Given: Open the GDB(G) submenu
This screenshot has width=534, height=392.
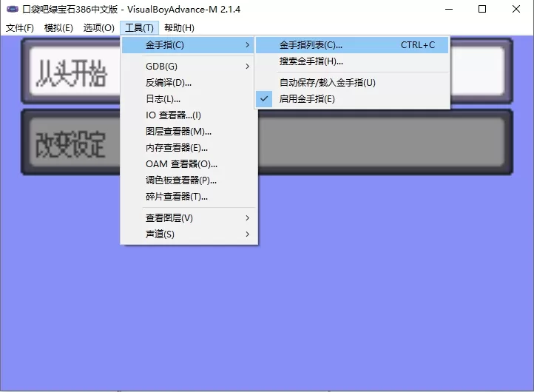Looking at the screenshot, I should (x=188, y=67).
